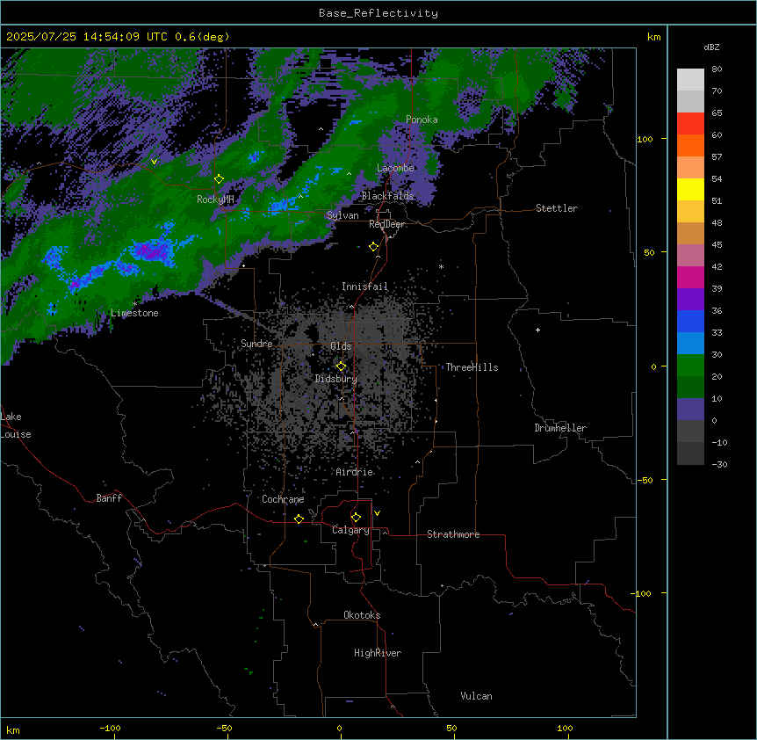Click the Vulcan city label
Screen dimensions: 757x740
tap(476, 696)
